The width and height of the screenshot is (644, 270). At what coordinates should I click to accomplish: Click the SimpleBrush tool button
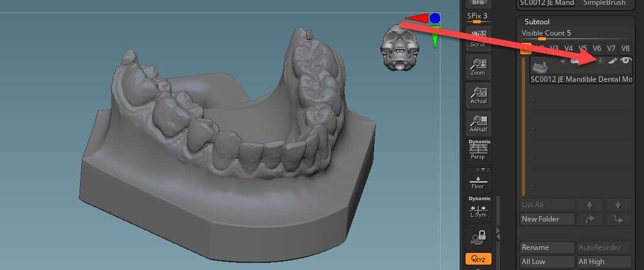click(x=606, y=3)
